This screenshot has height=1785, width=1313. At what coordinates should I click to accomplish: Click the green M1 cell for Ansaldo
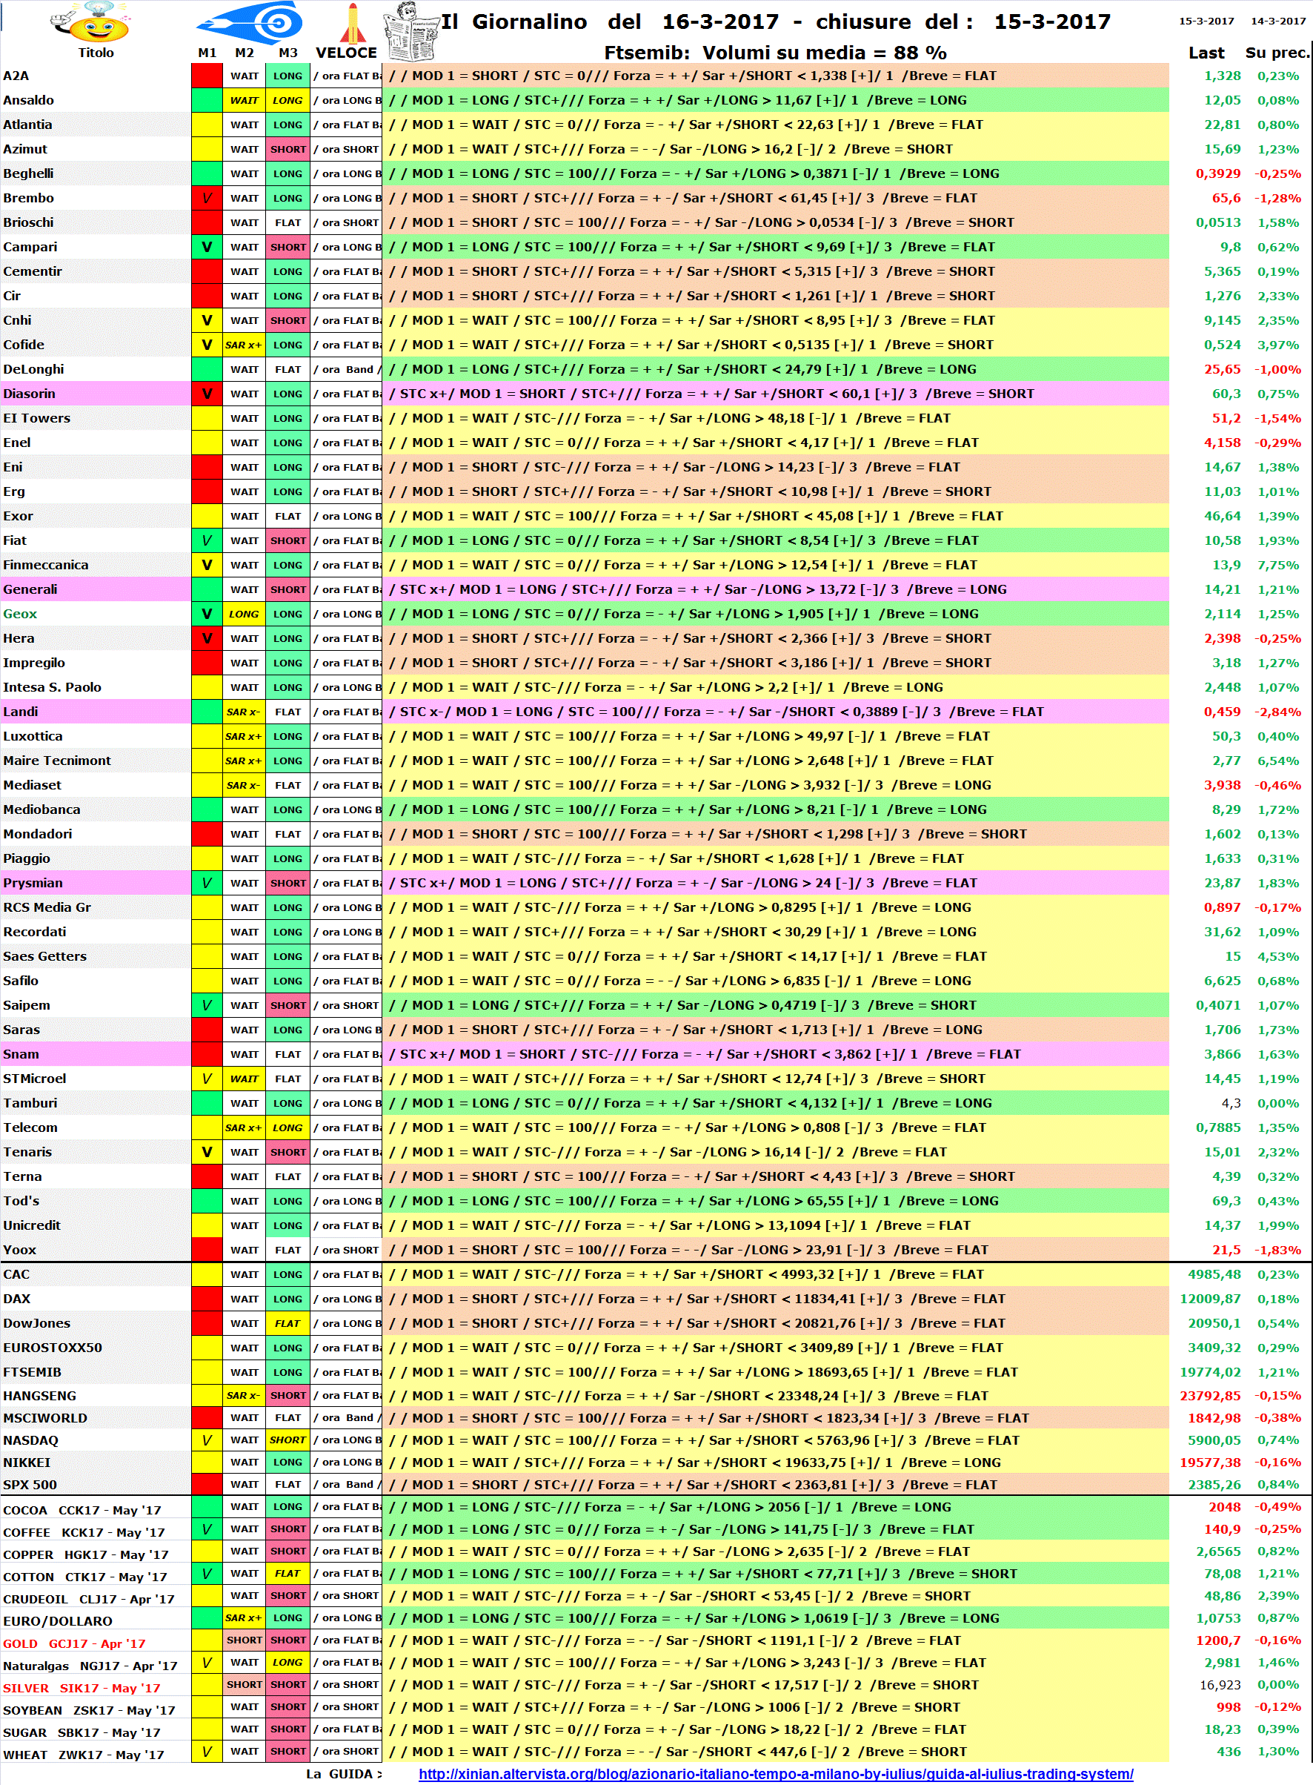[x=207, y=100]
